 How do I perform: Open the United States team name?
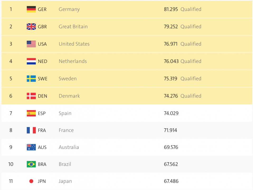pos(74,44)
